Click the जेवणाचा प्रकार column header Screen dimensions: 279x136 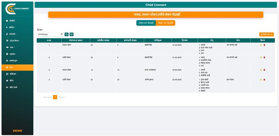(x=76, y=40)
